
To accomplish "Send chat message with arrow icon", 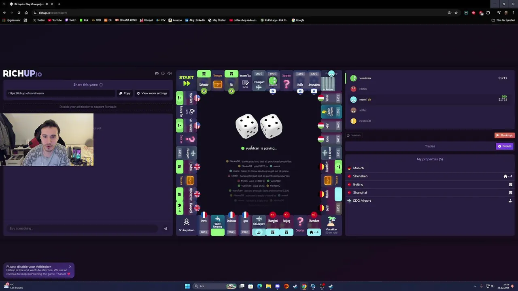I will pyautogui.click(x=165, y=229).
